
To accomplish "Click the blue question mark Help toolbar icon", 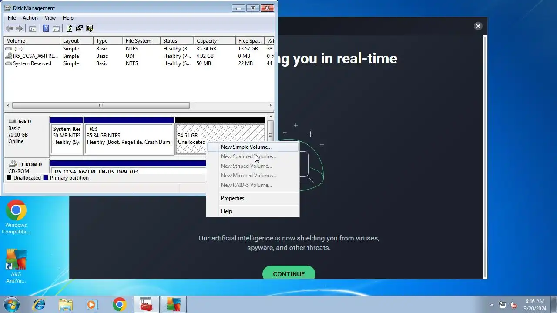I will coord(46,29).
